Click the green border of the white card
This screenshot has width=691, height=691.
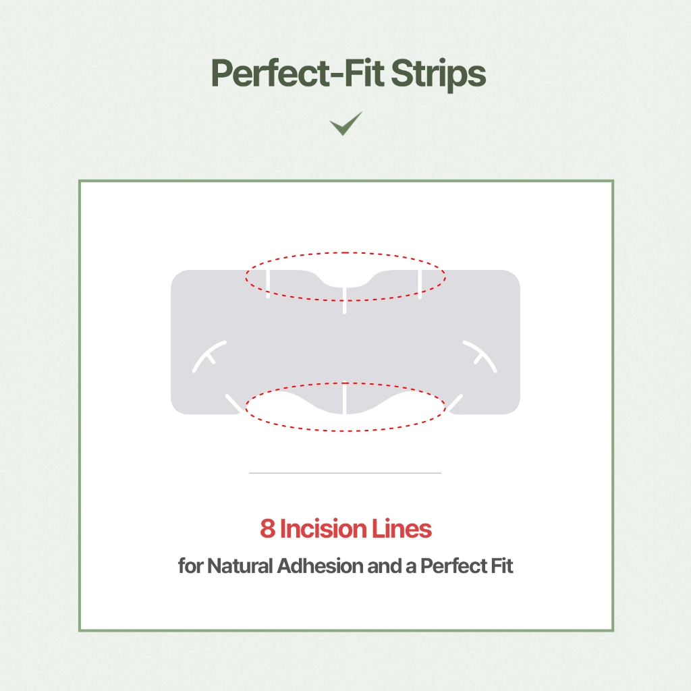[80, 405]
